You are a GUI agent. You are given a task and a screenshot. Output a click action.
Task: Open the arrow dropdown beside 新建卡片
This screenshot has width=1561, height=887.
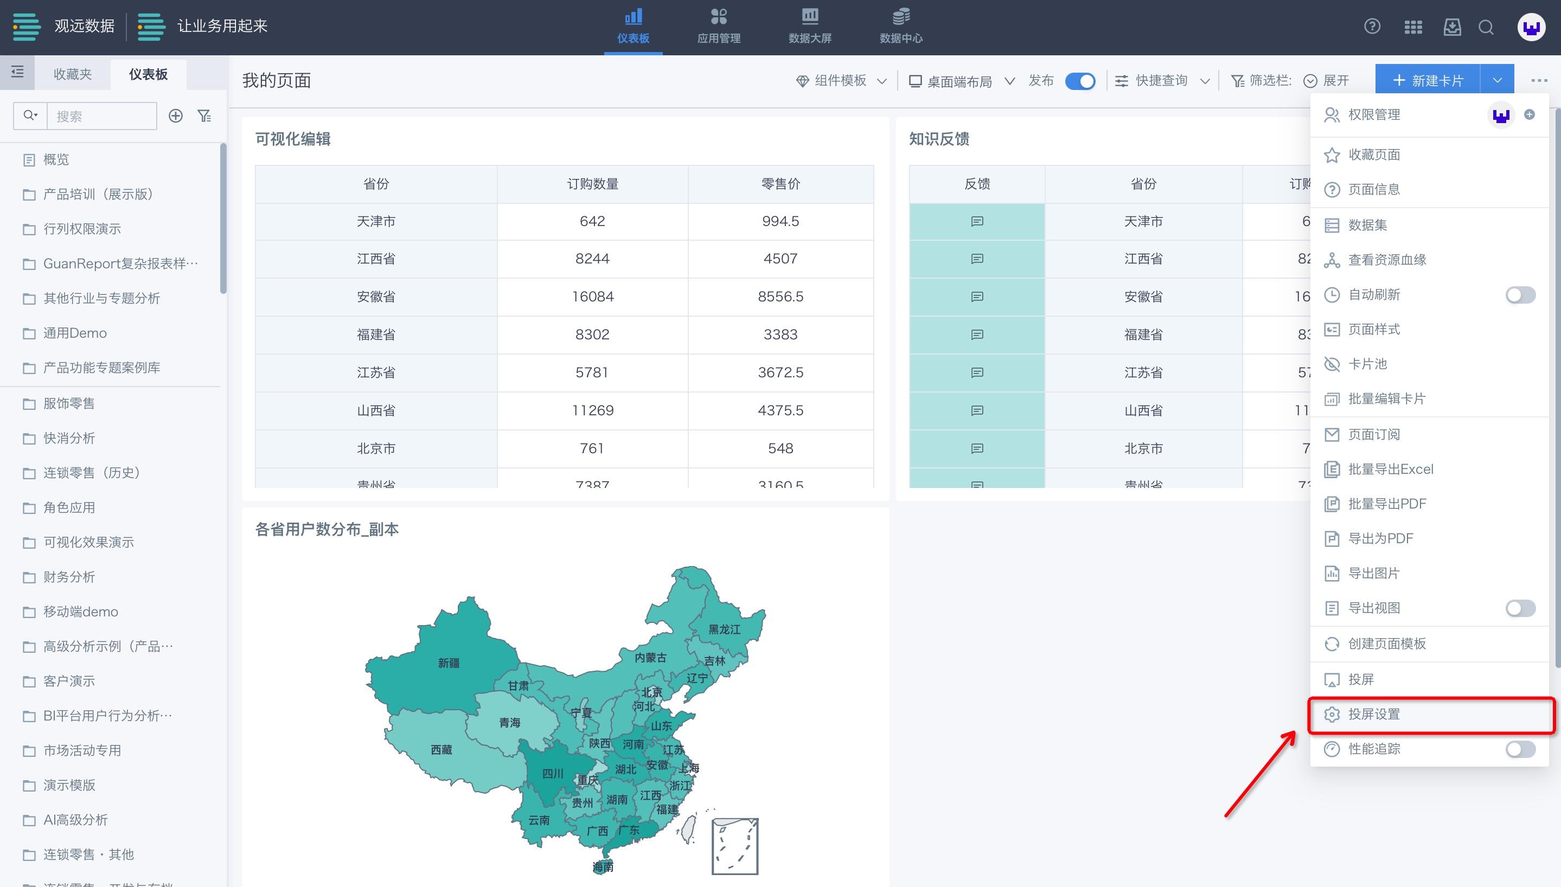[1497, 80]
